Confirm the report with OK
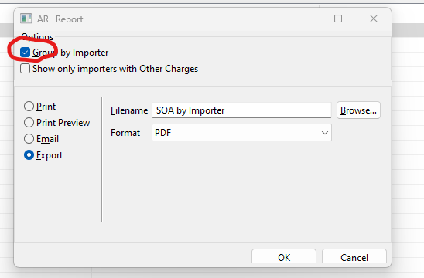Screen dimensions: 424x278 pyautogui.click(x=284, y=257)
